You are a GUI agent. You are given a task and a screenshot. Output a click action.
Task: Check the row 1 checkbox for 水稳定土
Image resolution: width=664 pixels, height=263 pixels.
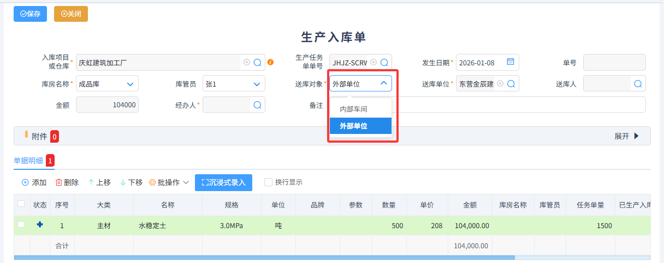point(21,225)
